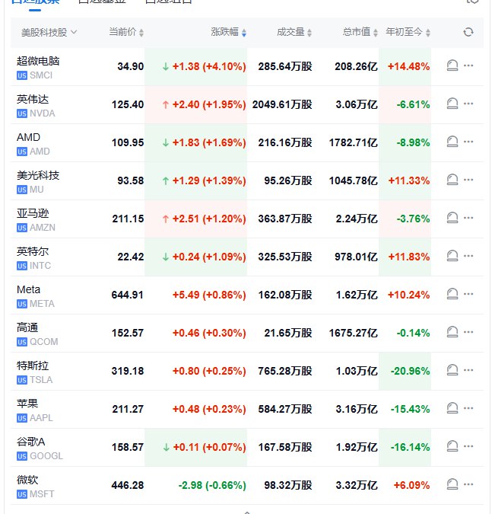Sort by 年初至今 column header
Viewport: 492px width, 514px height.
click(411, 32)
